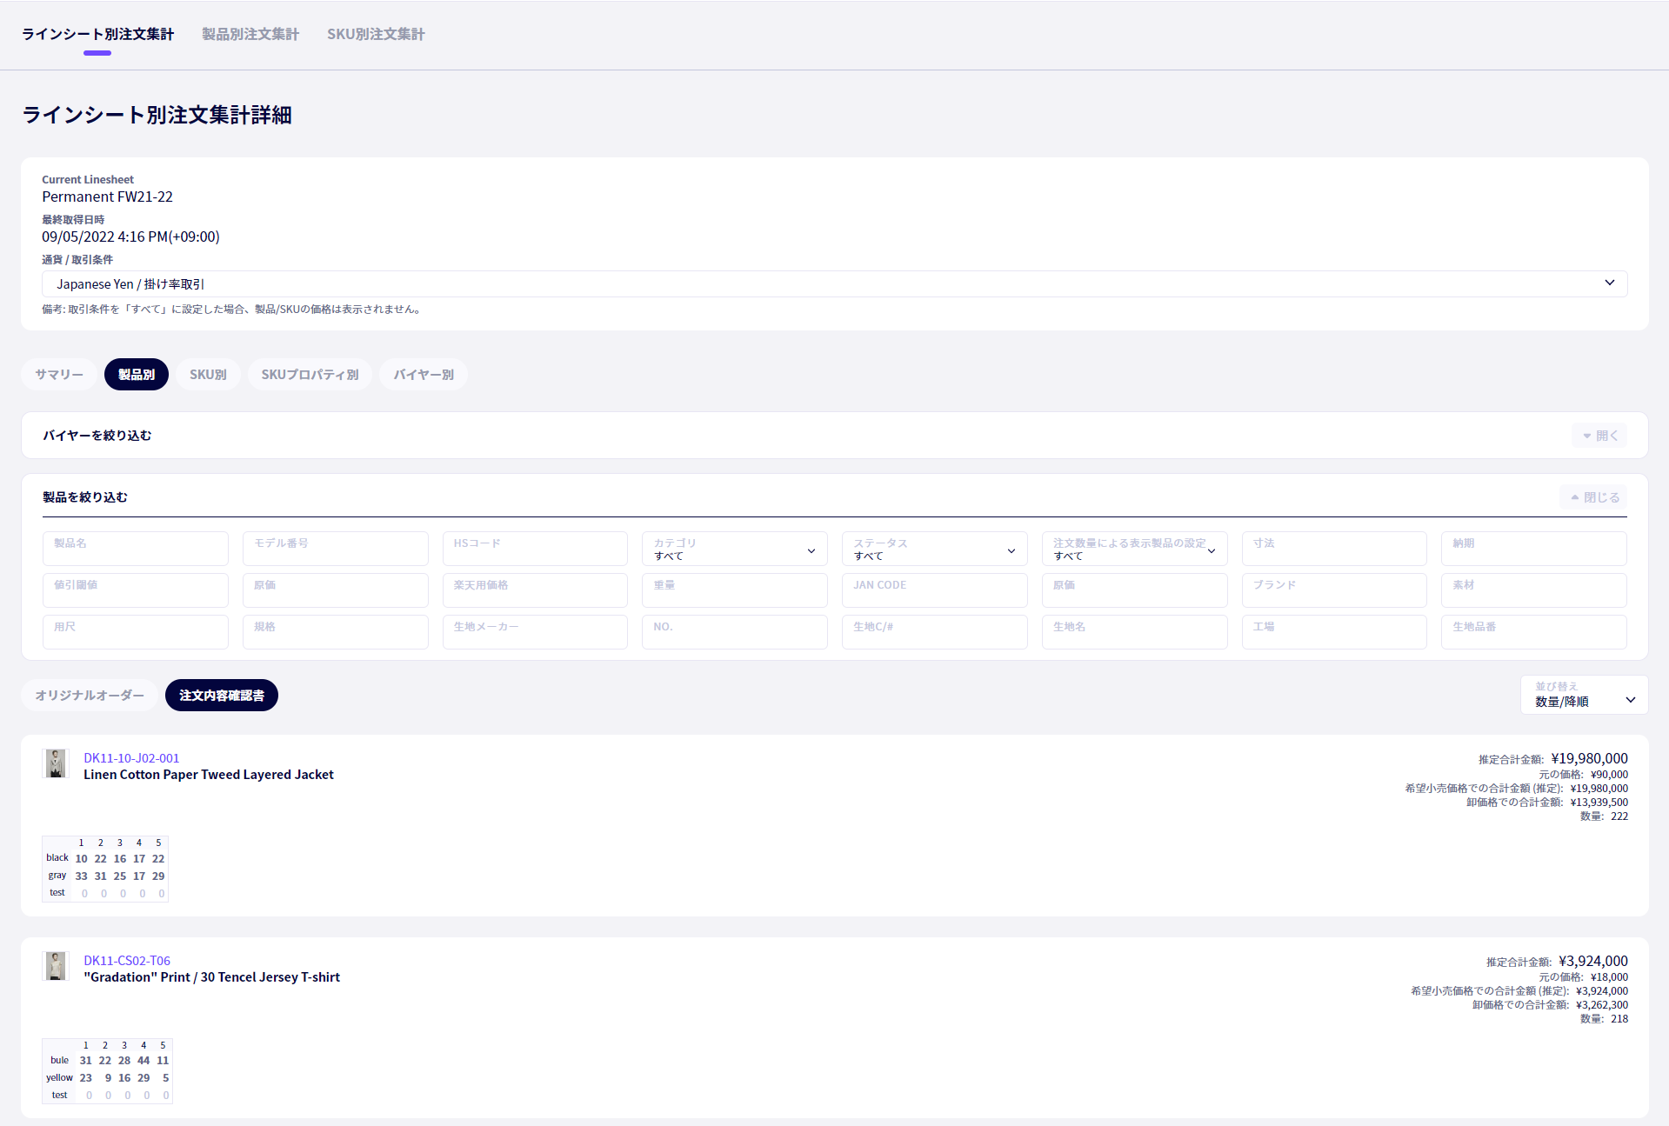This screenshot has height=1126, width=1669.
Task: Open 注文数量による表示製品の設定 dropdown
Action: 1135,549
